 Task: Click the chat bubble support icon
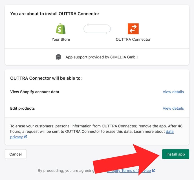pos(58,57)
